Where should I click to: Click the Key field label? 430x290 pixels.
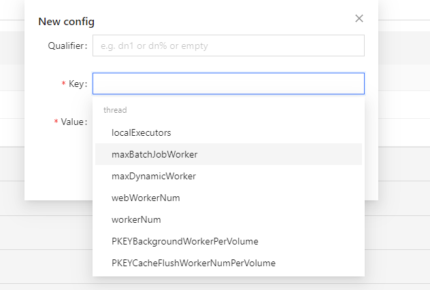point(77,84)
